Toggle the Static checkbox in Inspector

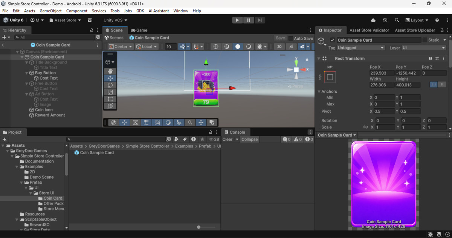click(x=425, y=40)
